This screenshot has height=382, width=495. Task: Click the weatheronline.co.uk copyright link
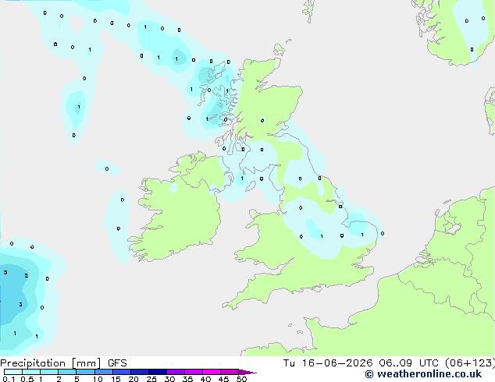[x=423, y=374]
